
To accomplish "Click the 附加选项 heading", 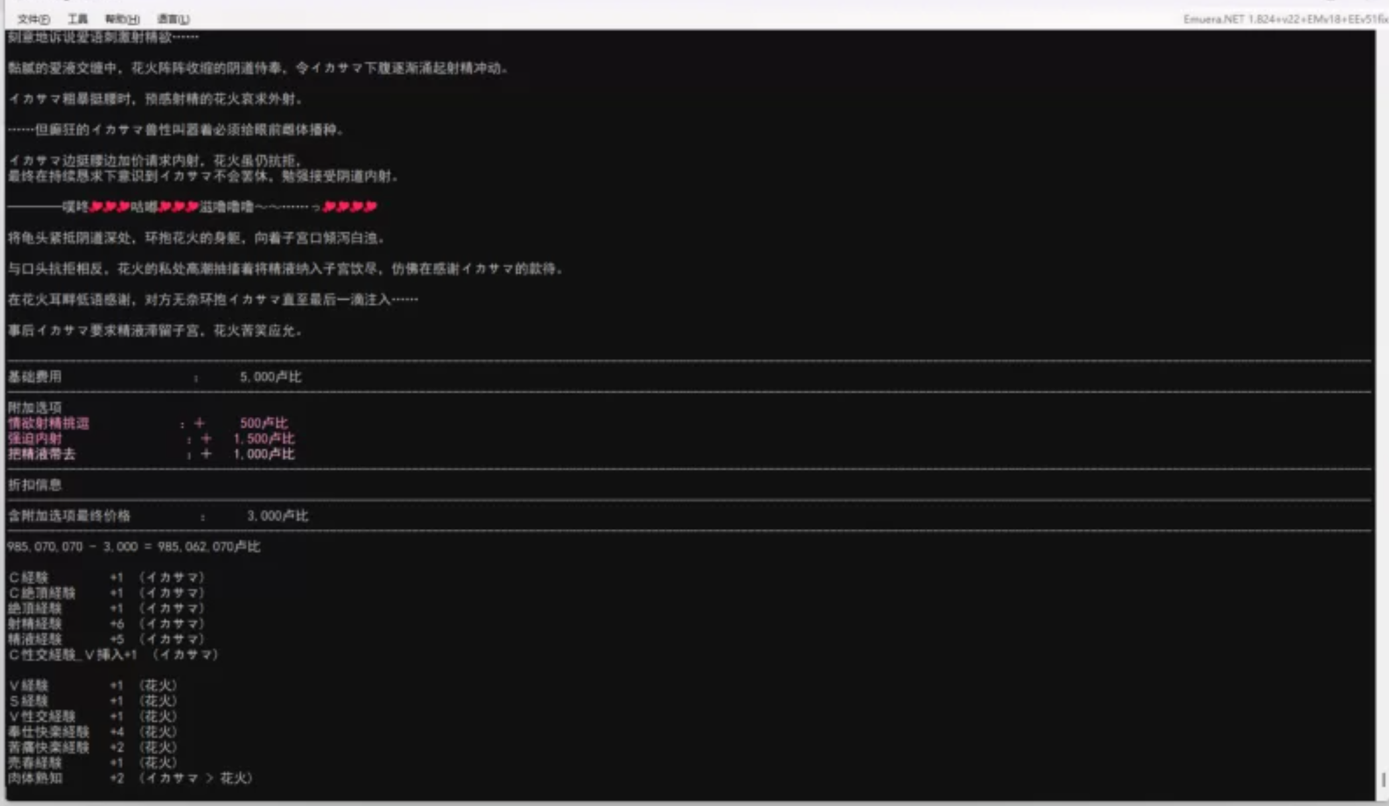I will click(x=34, y=407).
